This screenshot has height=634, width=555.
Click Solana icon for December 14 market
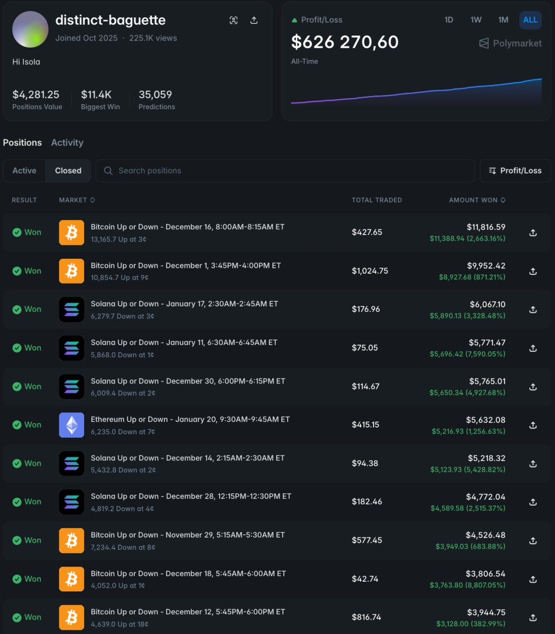71,463
